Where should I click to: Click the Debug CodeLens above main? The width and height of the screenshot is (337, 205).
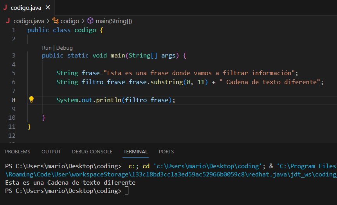(65, 48)
